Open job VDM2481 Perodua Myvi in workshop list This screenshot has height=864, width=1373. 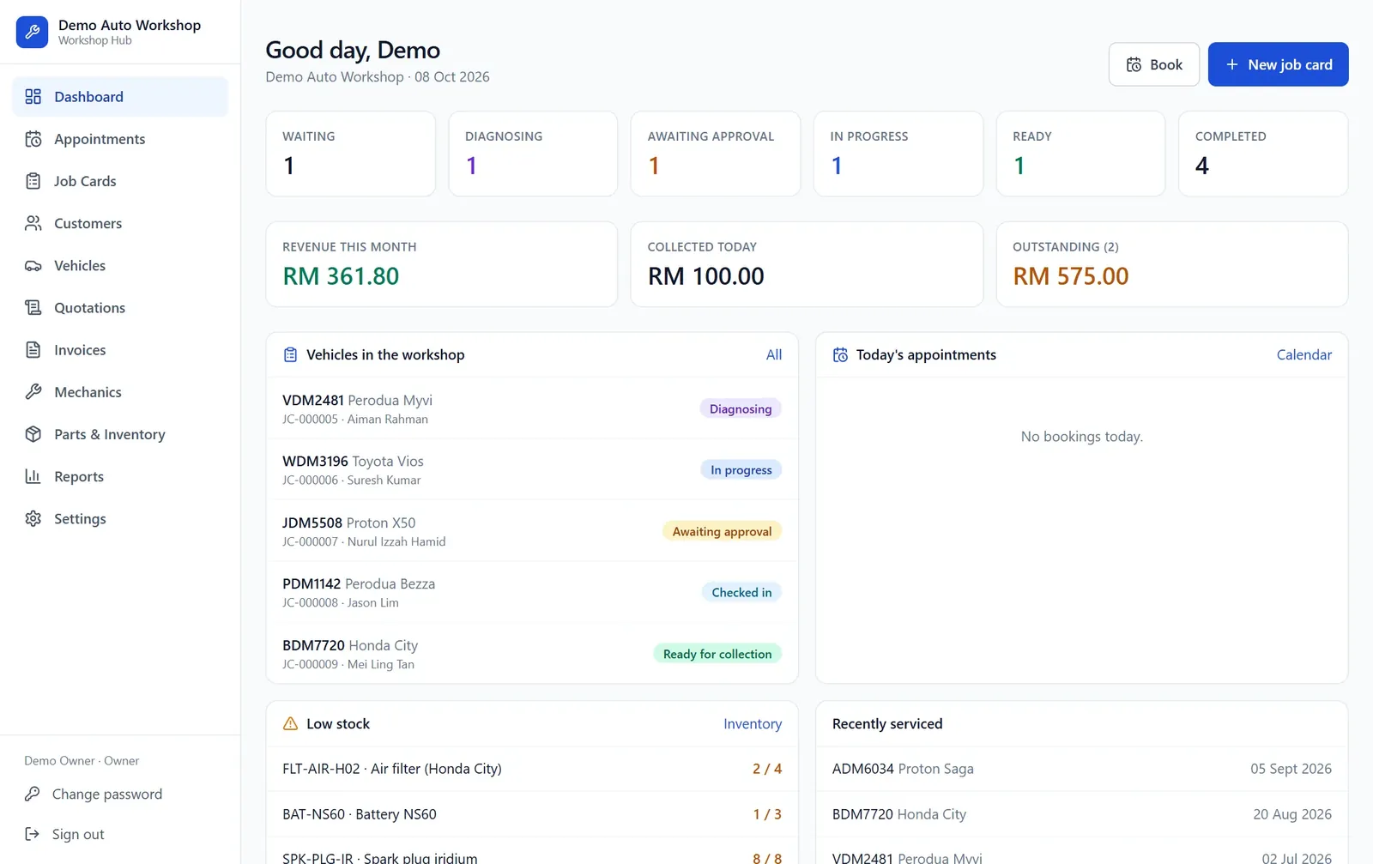click(532, 408)
